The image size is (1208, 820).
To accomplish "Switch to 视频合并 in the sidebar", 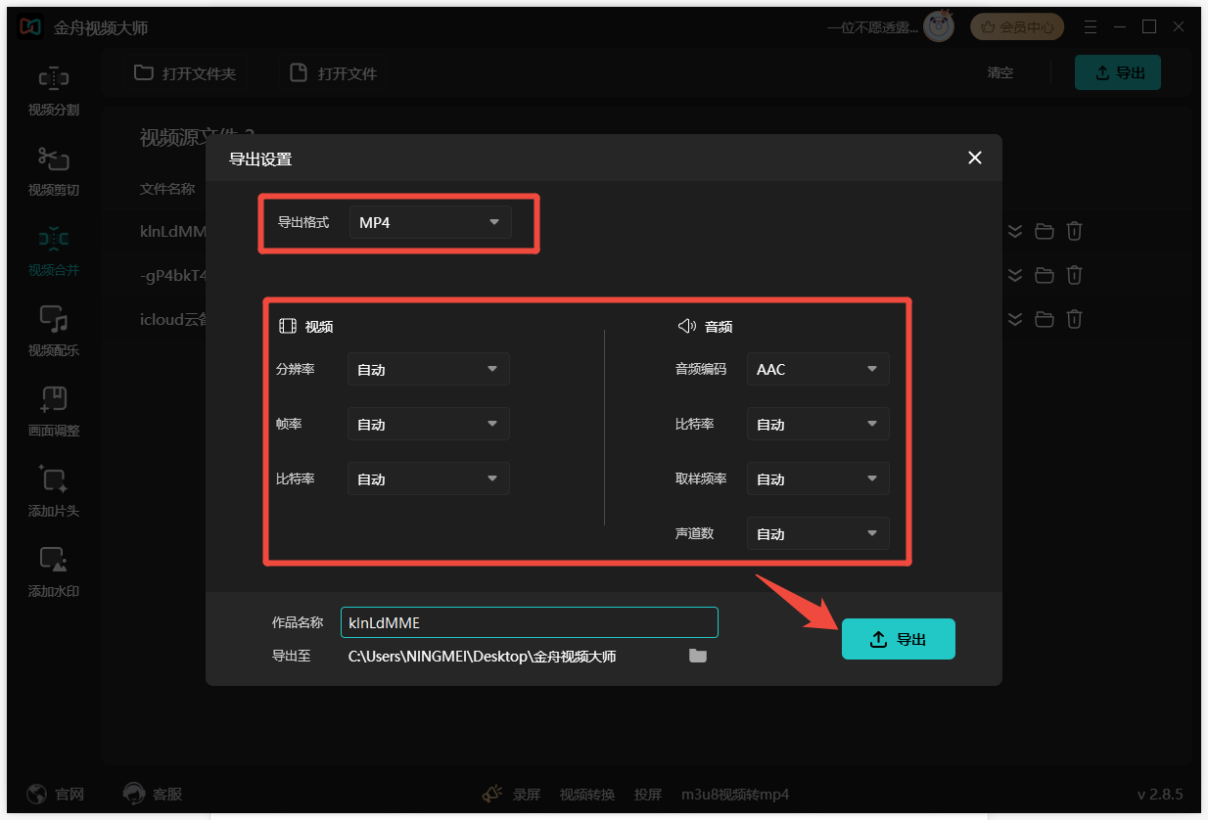I will pos(54,252).
